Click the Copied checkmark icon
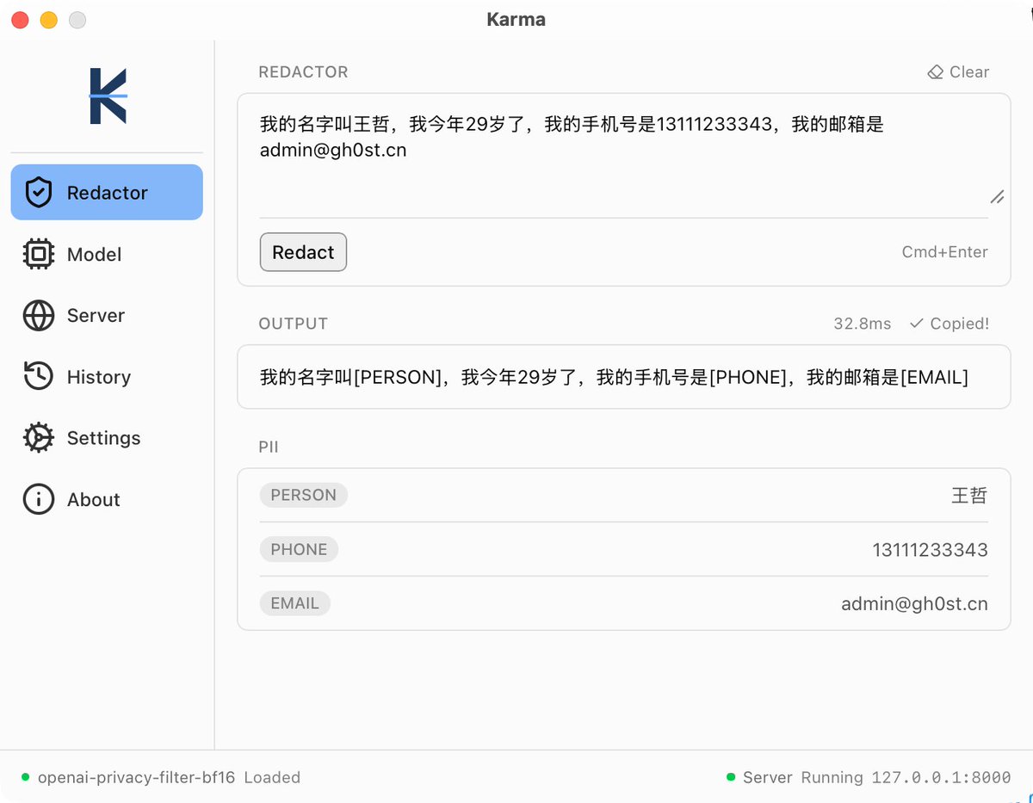The height and width of the screenshot is (803, 1033). click(x=917, y=324)
